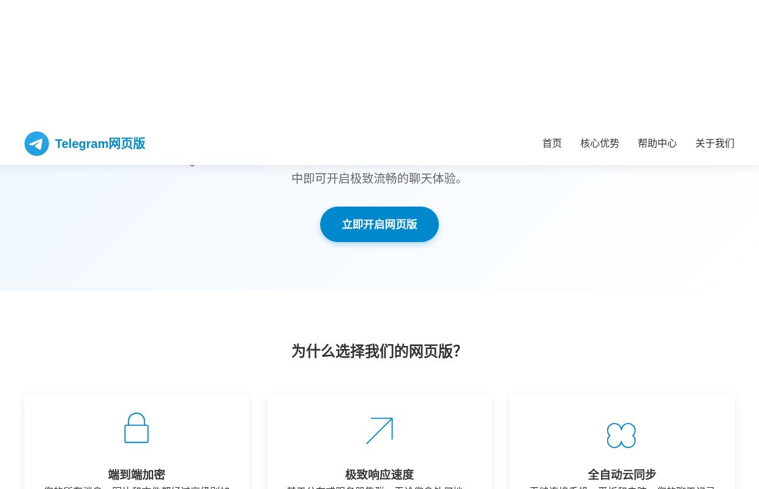Screen dimensions: 759x489
Task: Click the diagonal arrow icon above 极致响应速度
Action: [379, 430]
